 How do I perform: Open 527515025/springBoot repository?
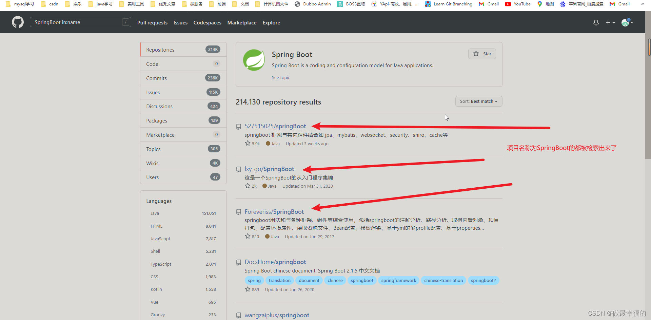point(275,126)
